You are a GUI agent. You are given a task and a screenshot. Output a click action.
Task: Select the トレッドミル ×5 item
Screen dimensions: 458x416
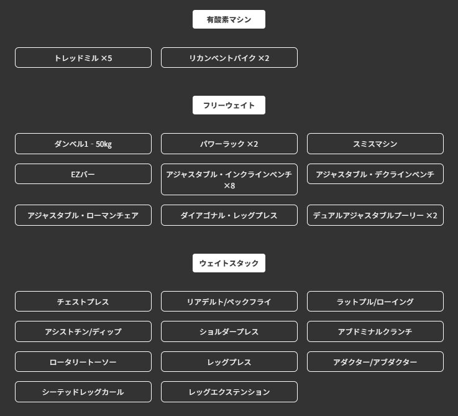tap(83, 58)
